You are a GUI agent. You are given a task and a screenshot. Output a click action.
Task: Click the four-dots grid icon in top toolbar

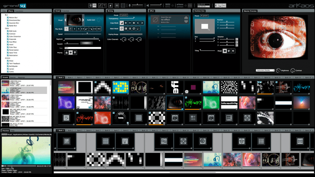(x=123, y=5)
